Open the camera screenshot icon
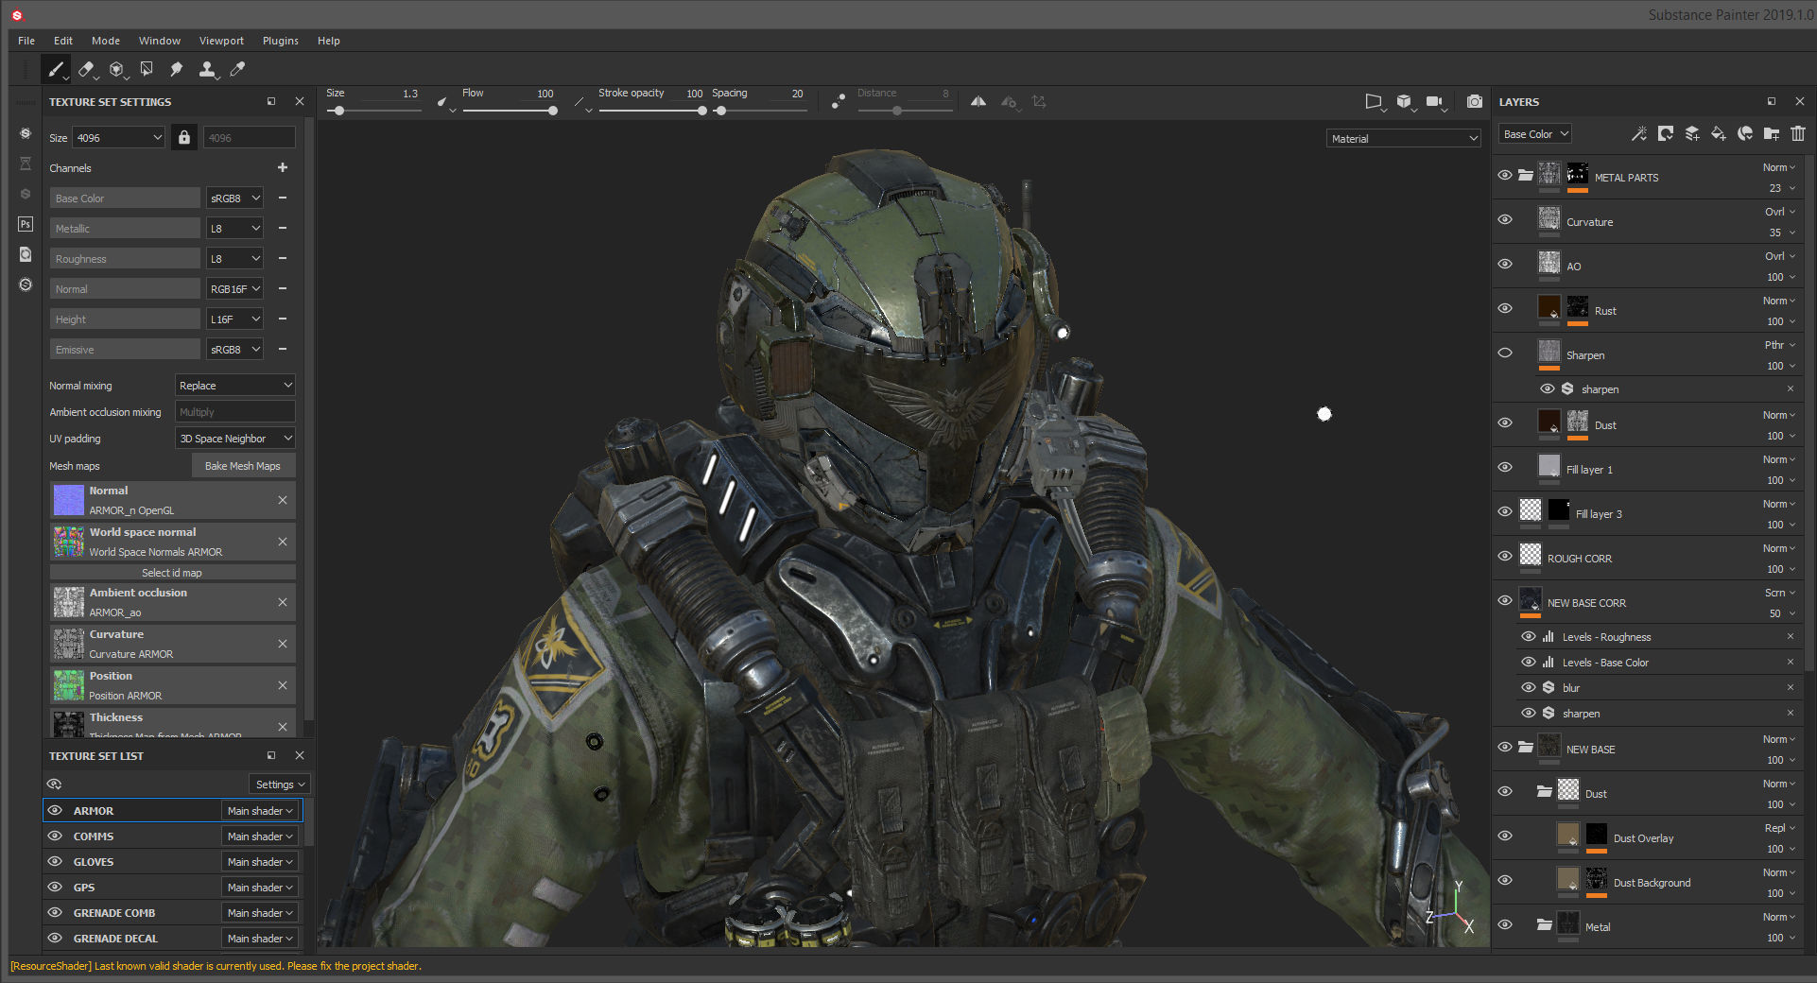The image size is (1817, 983). pos(1474,101)
